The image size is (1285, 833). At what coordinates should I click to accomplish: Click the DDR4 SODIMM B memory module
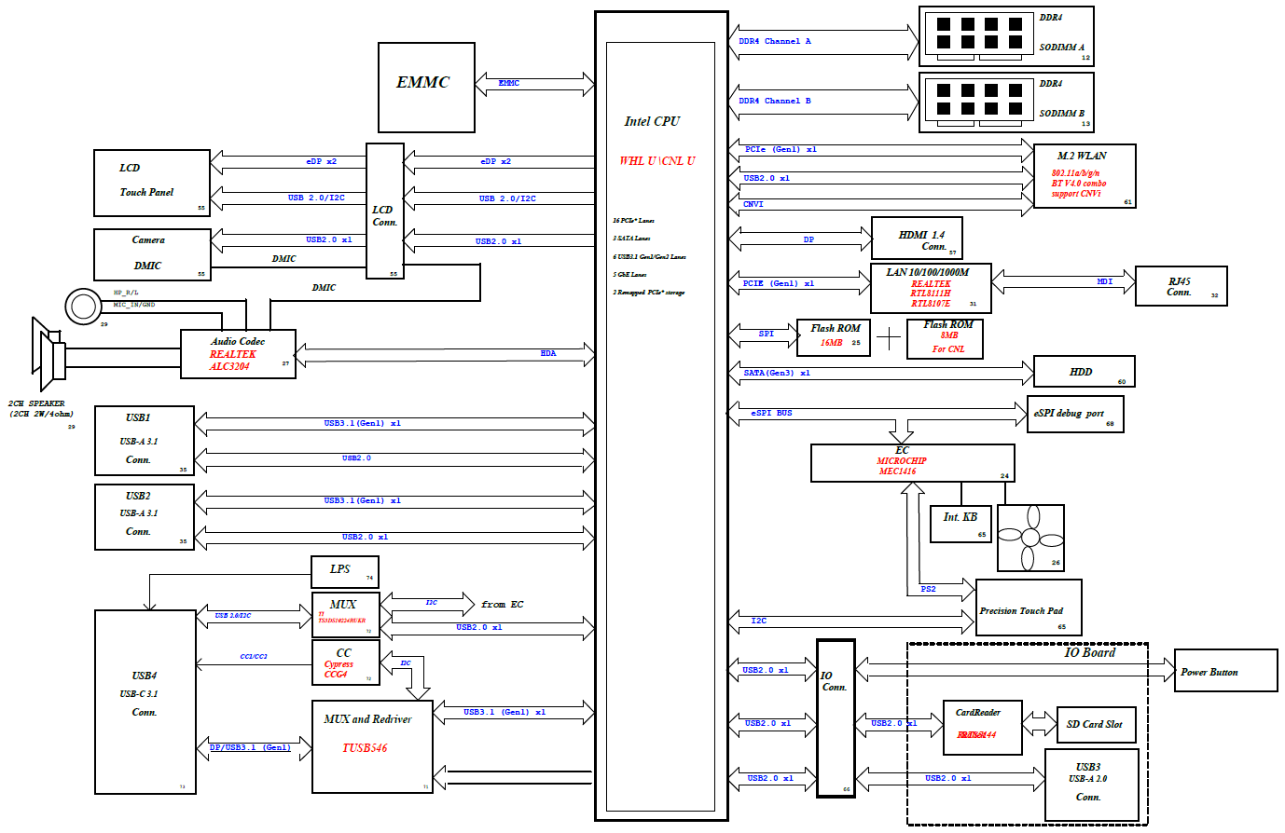click(1005, 102)
